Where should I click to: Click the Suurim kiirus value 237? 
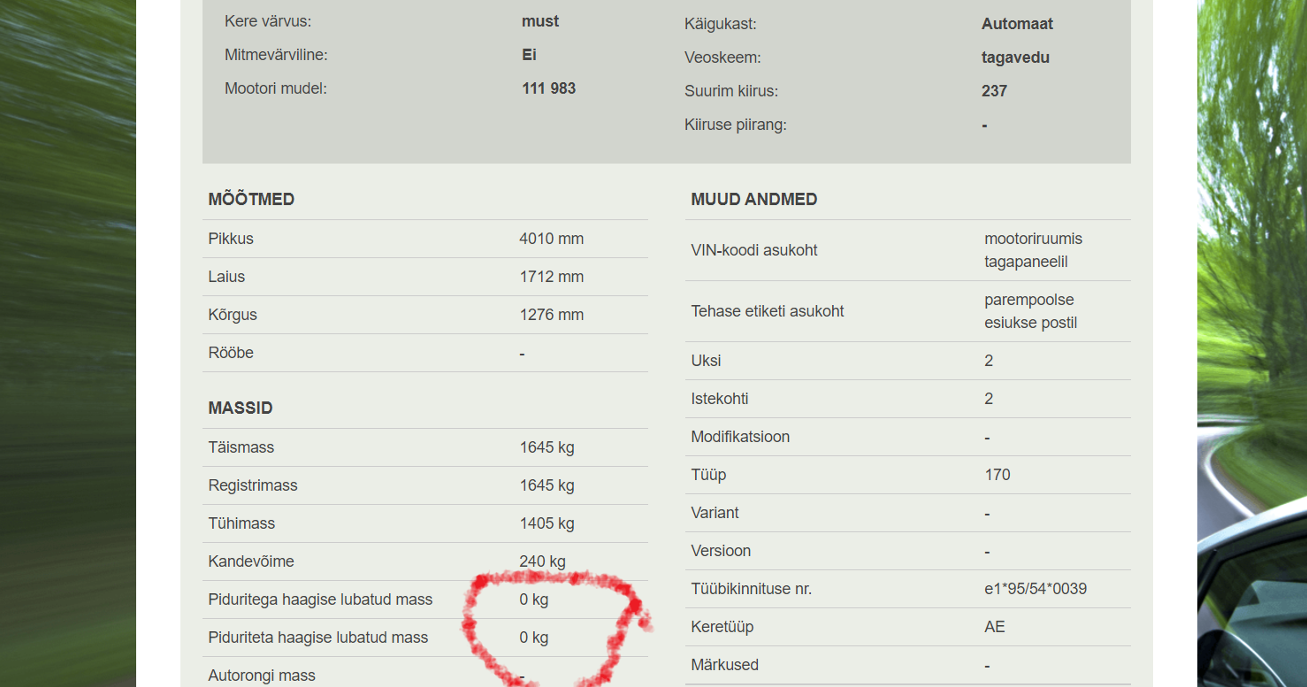pos(994,91)
